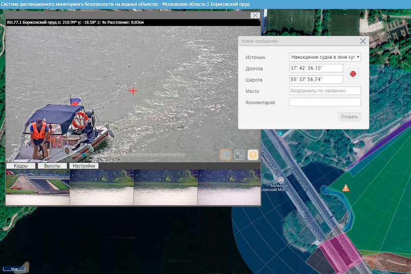Click the orange warning triangle on the map
The height and width of the screenshot is (274, 411).
pyautogui.click(x=345, y=188)
